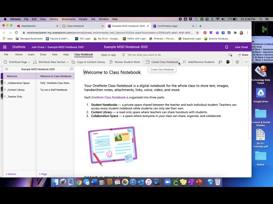Expand the _Collaboration Space section group
273x204 pixels.
pos(5,83)
